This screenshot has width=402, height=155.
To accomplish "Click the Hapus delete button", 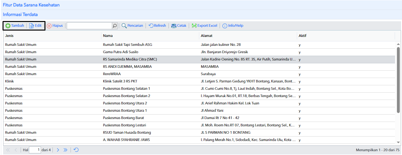I will (55, 26).
